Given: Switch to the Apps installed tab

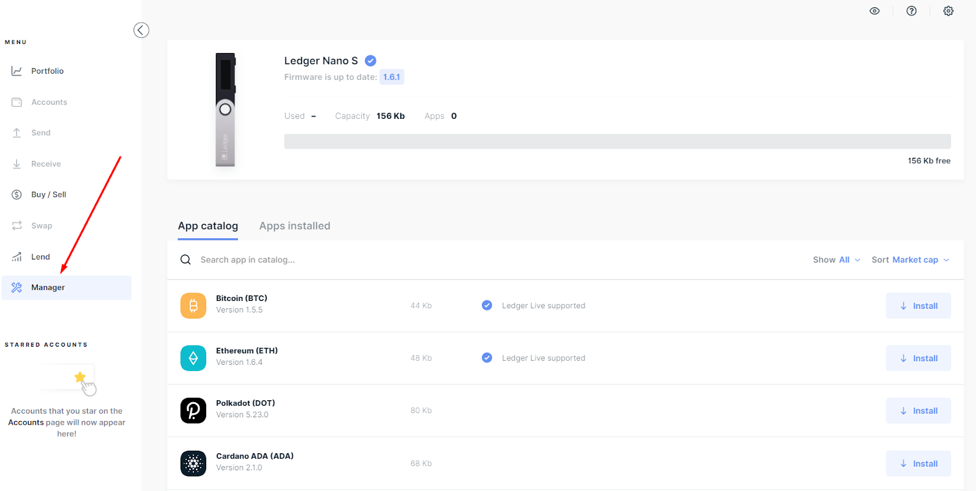Looking at the screenshot, I should 295,226.
